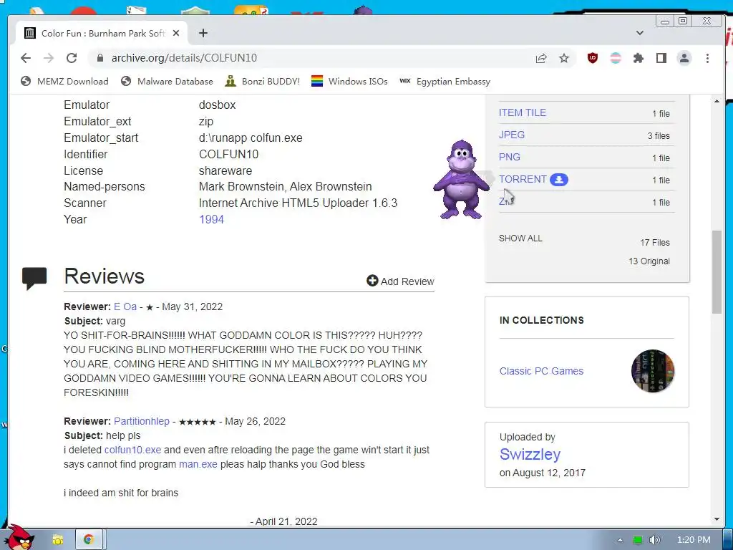This screenshot has width=733, height=550.
Task: Show hidden system tray icons
Action: [620, 540]
